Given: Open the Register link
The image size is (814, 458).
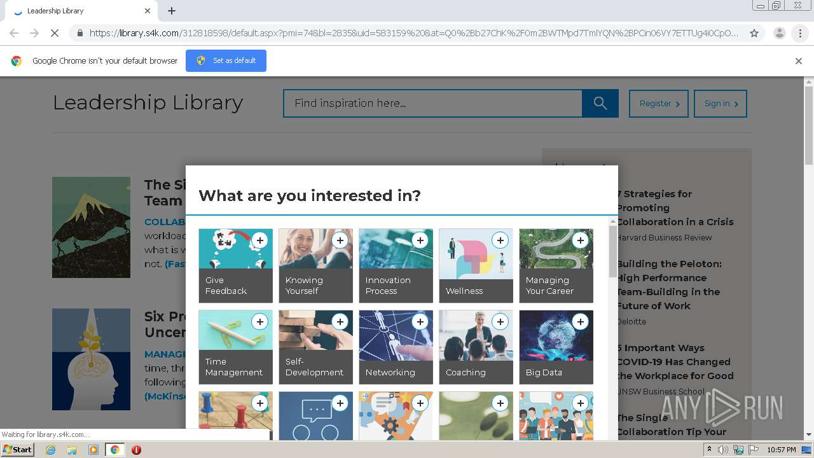Looking at the screenshot, I should pyautogui.click(x=658, y=104).
